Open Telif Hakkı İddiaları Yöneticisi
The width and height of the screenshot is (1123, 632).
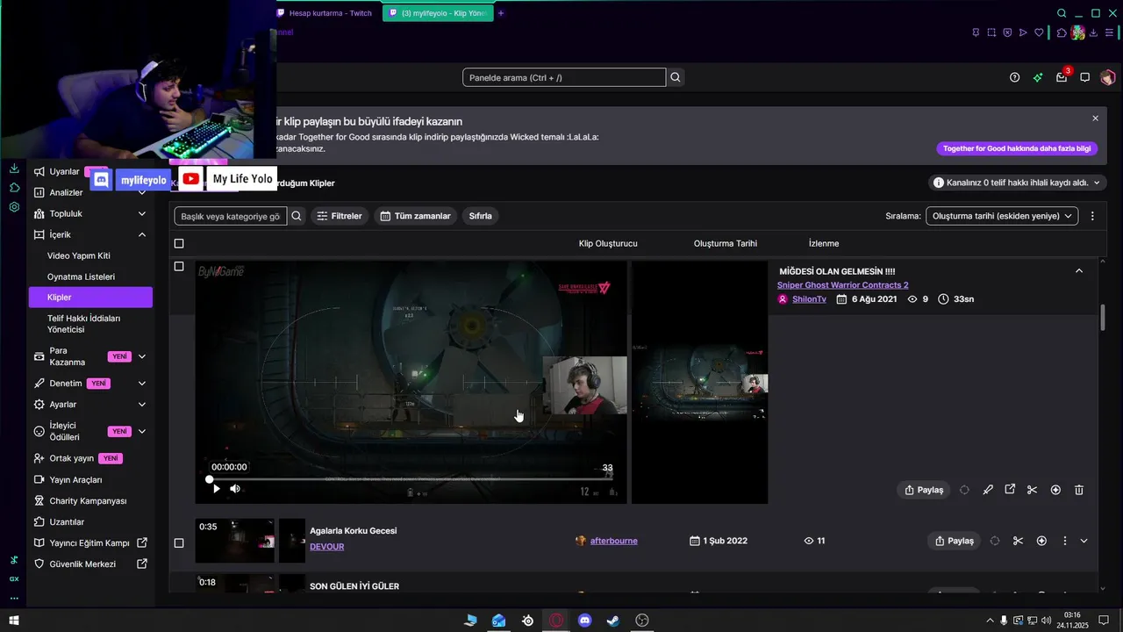coord(84,324)
